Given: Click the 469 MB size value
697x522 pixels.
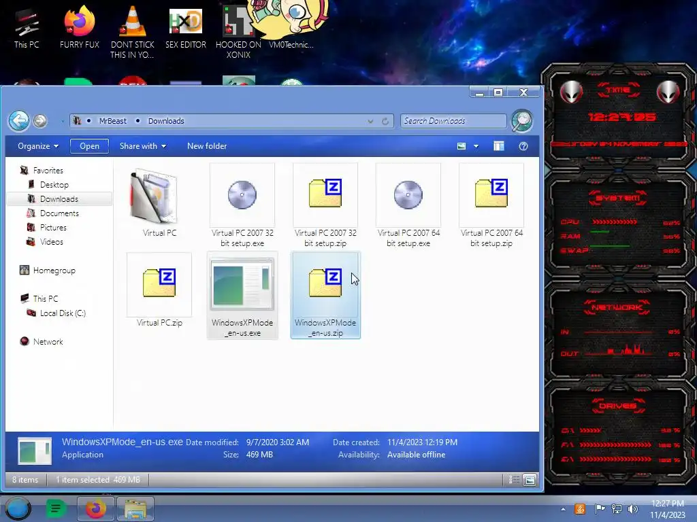Looking at the screenshot, I should pos(259,455).
